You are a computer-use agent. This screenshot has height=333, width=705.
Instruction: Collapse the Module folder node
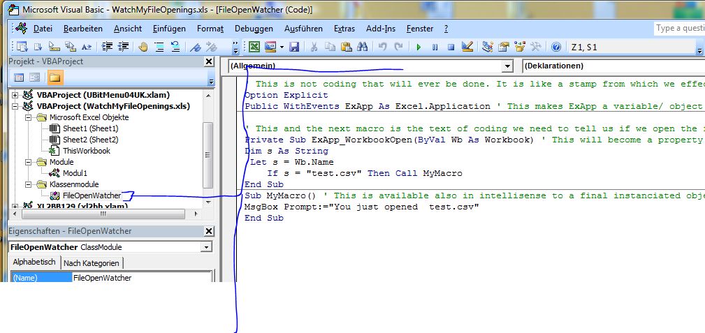pos(28,162)
